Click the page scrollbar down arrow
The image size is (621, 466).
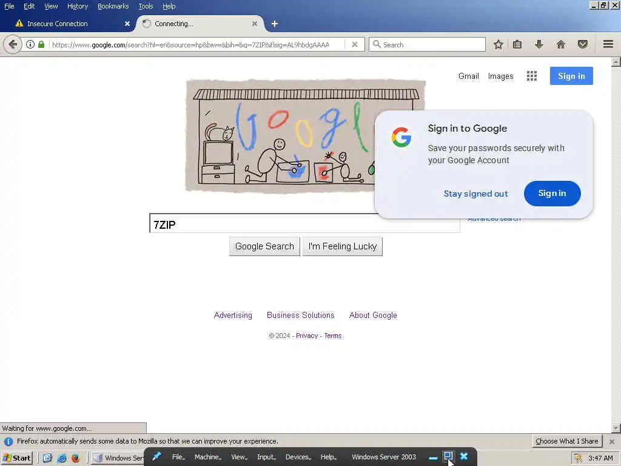tap(616, 428)
